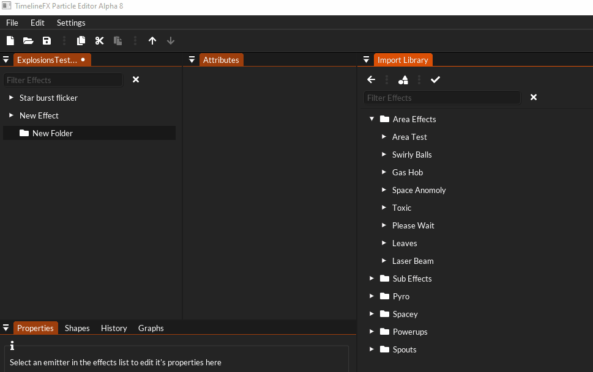Open the Settings menu
The image size is (593, 372).
click(x=71, y=23)
